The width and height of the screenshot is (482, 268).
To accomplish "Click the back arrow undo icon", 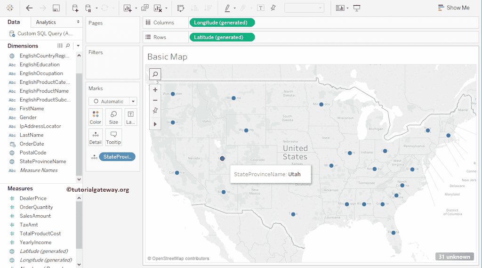I will point(29,8).
